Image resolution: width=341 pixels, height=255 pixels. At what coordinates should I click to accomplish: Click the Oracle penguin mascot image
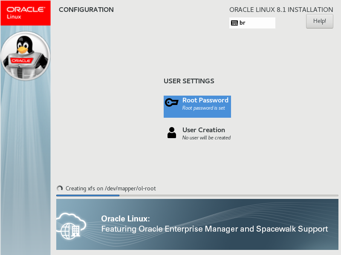[x=26, y=56]
